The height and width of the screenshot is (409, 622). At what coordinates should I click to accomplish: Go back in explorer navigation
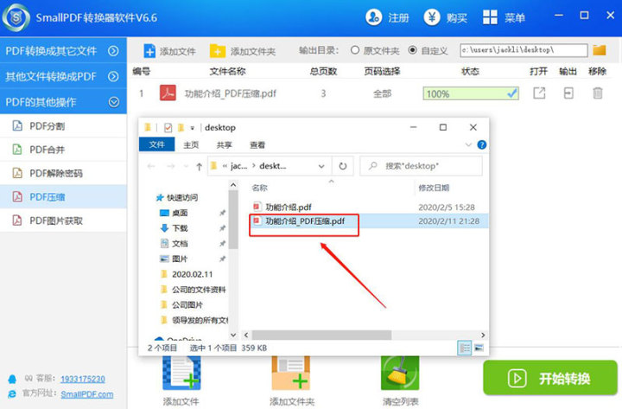[151, 166]
